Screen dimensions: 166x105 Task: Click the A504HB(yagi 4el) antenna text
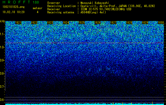click(x=93, y=12)
